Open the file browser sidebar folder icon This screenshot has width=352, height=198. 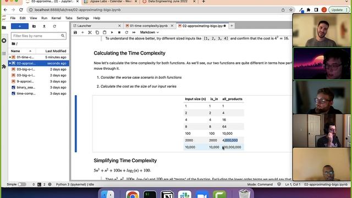(x=4, y=28)
